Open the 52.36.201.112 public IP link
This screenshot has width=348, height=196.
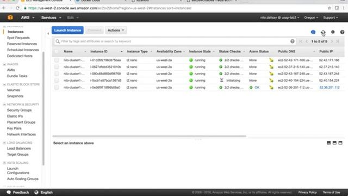(x=330, y=87)
